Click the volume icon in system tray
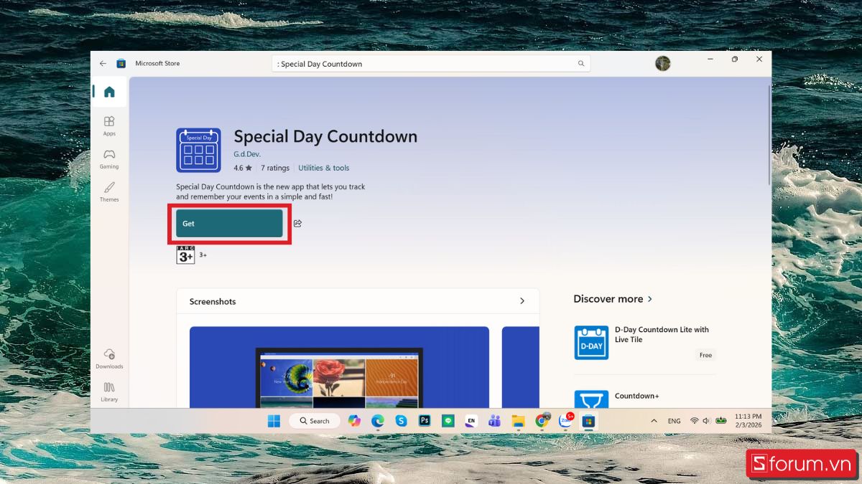 tap(707, 421)
